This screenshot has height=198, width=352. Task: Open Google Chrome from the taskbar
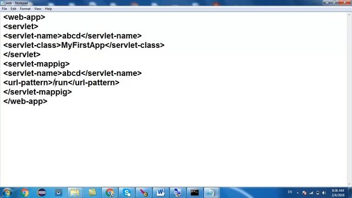tap(25, 193)
